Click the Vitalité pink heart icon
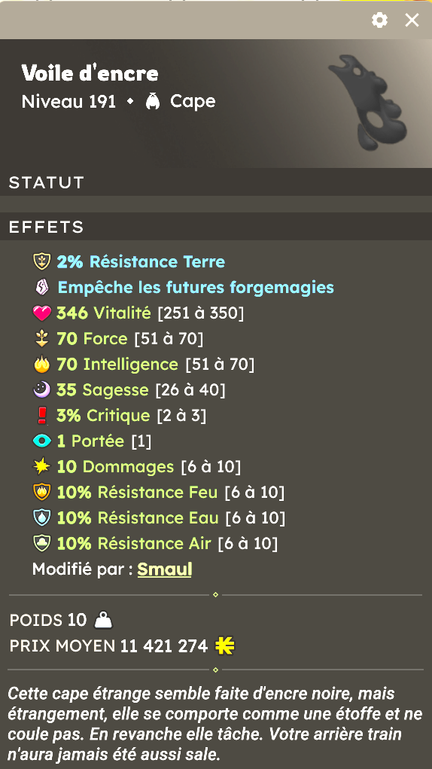The image size is (432, 769). click(41, 313)
